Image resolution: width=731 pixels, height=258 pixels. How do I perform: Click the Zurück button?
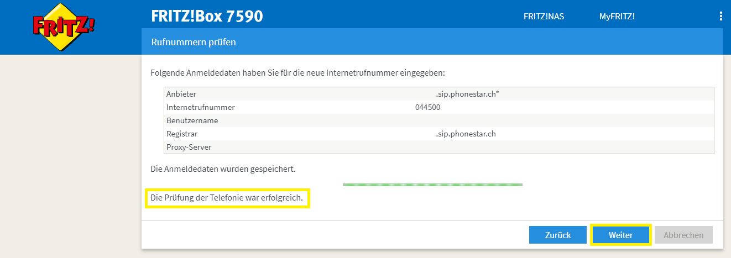(558, 235)
